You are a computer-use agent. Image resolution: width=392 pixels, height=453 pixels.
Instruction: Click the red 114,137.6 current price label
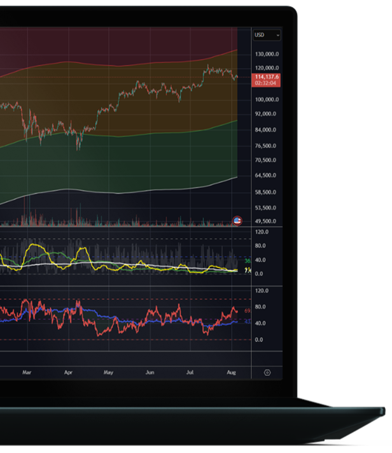click(x=267, y=80)
